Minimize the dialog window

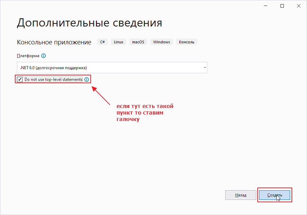coord(266,6)
